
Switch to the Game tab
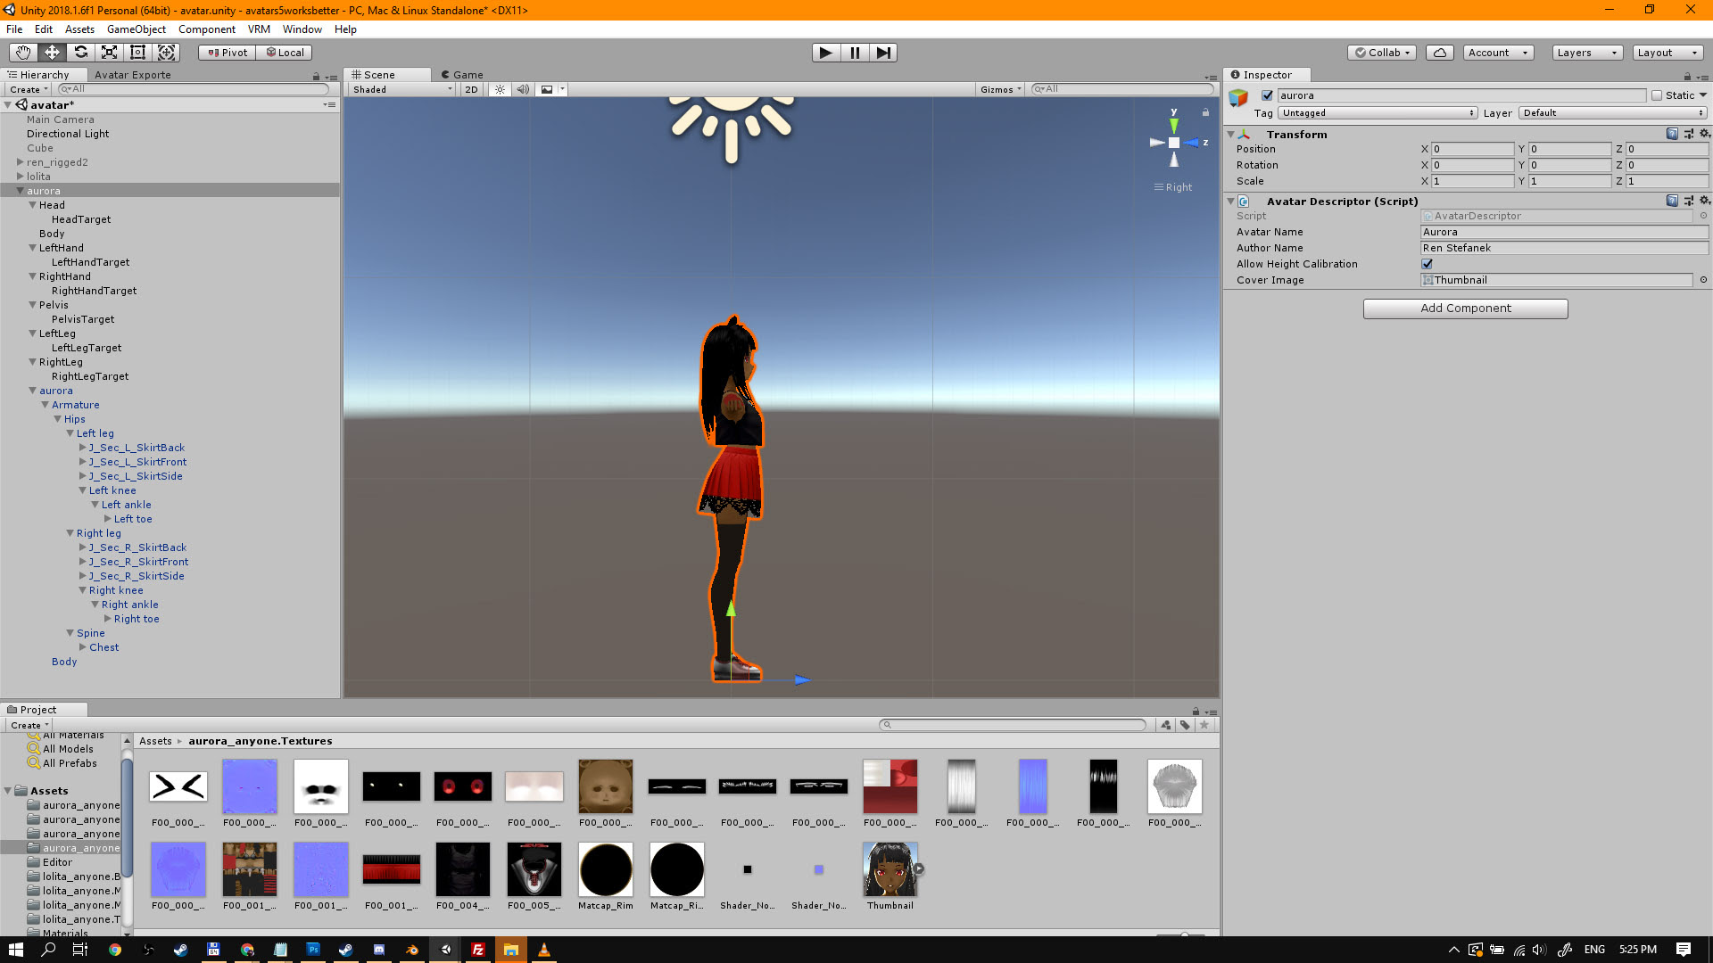462,75
